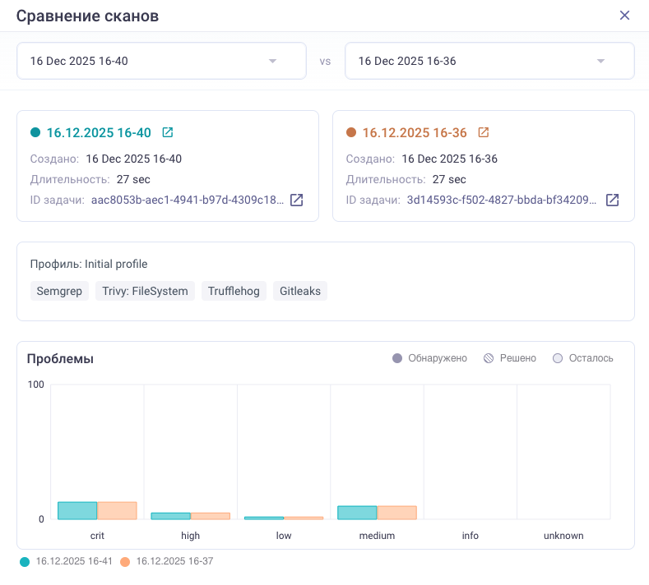Image resolution: width=649 pixels, height=585 pixels.
Task: Close the scan comparison dialog
Action: click(x=624, y=16)
